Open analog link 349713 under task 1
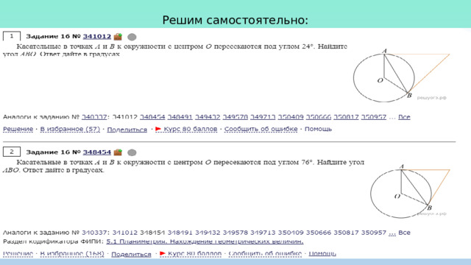 pyautogui.click(x=263, y=117)
